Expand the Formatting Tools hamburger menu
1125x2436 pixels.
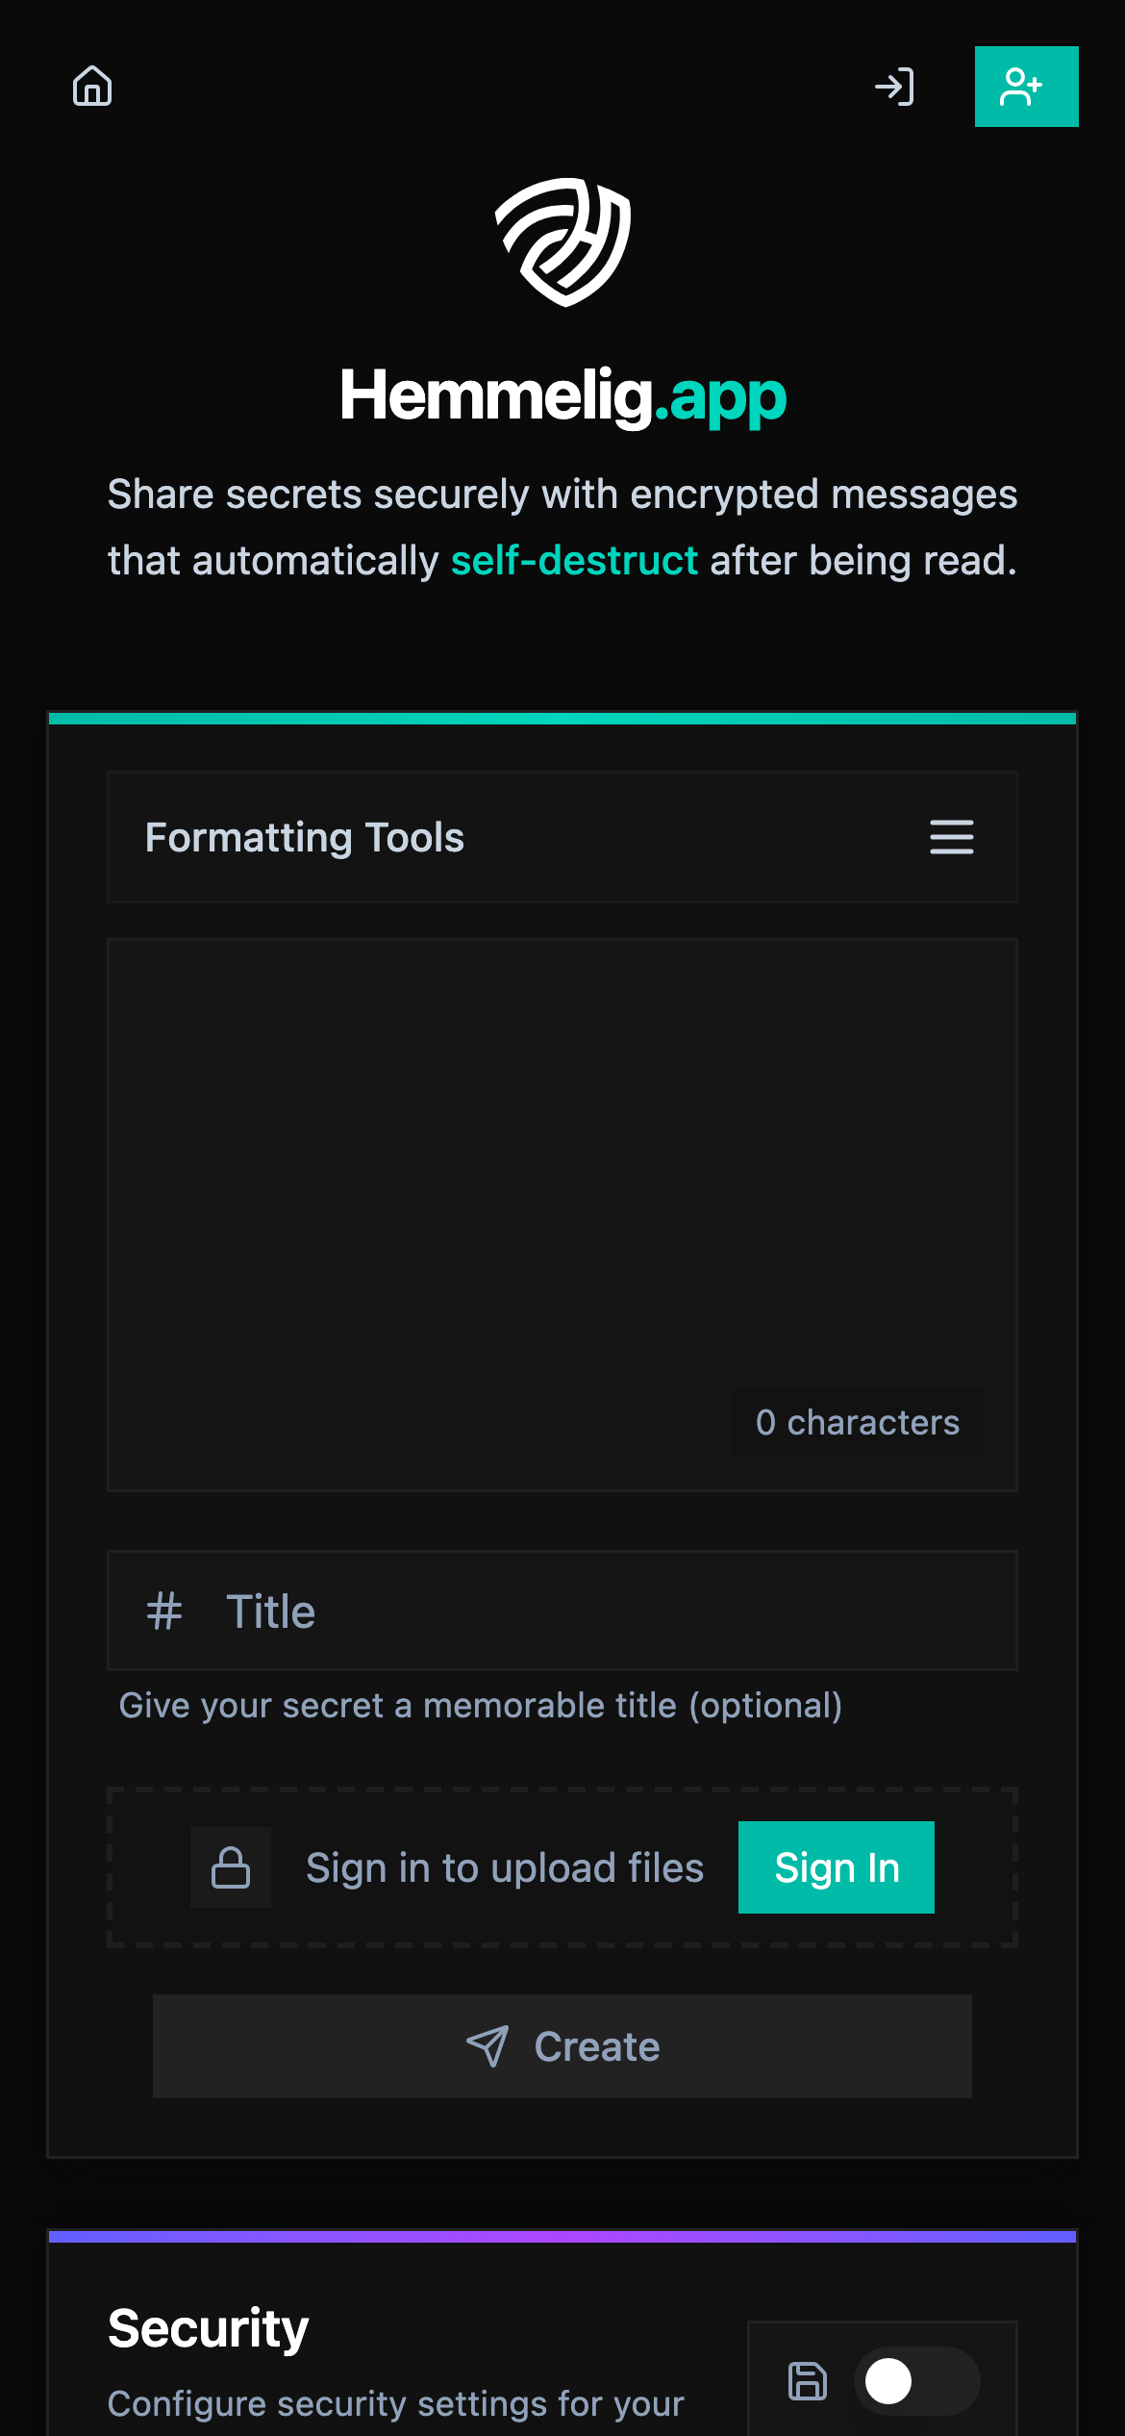952,837
